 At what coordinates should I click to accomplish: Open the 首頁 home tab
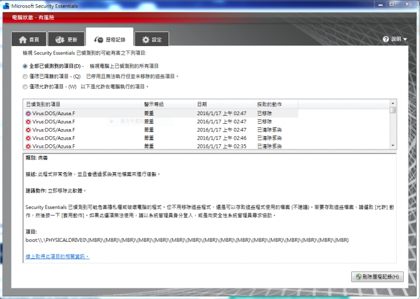point(29,39)
